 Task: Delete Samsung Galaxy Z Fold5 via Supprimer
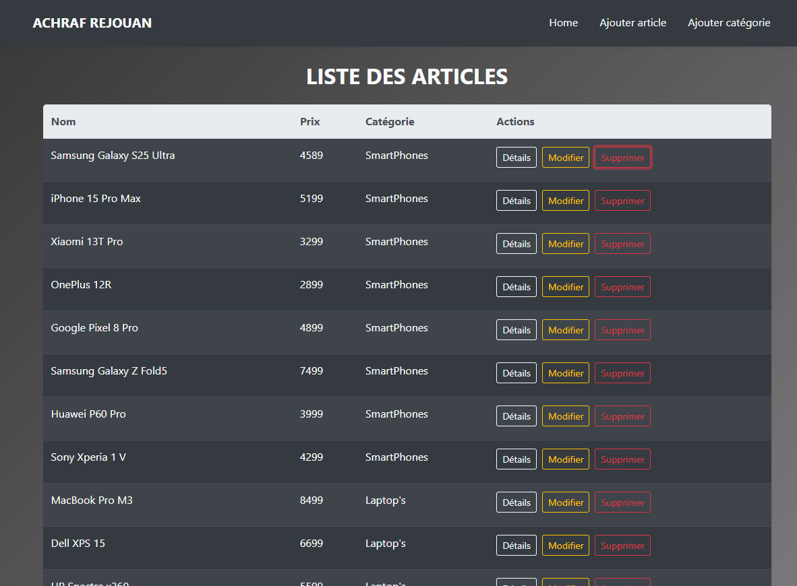[622, 373]
